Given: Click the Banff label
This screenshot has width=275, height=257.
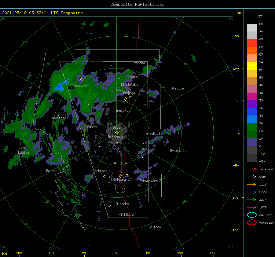Looking at the screenshot, I should pyautogui.click(x=50, y=170).
